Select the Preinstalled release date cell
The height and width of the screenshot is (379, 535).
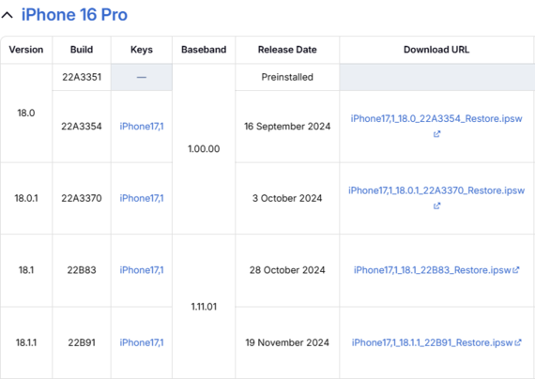coord(287,77)
